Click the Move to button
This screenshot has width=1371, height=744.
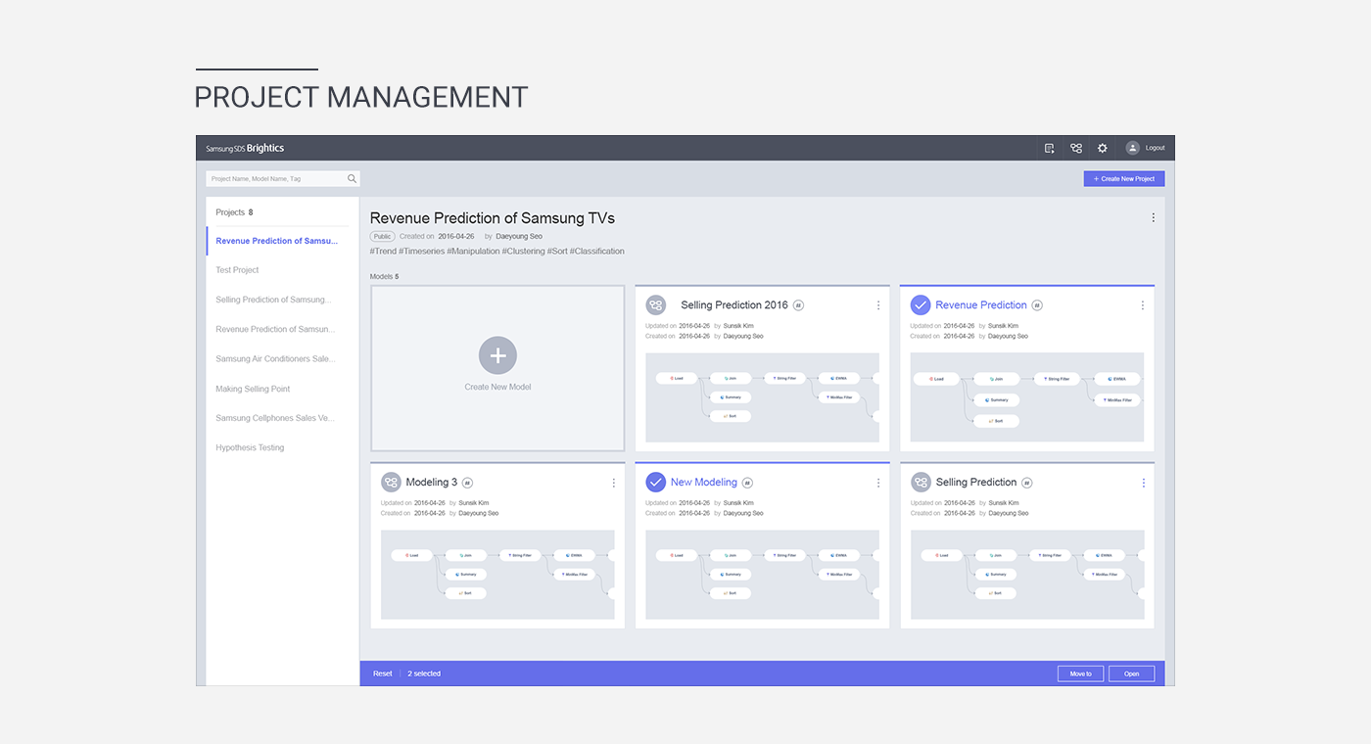(1081, 674)
